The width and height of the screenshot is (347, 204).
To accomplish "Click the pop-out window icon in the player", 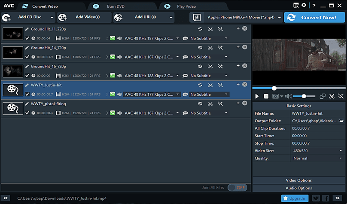I will pyautogui.click(x=323, y=96).
